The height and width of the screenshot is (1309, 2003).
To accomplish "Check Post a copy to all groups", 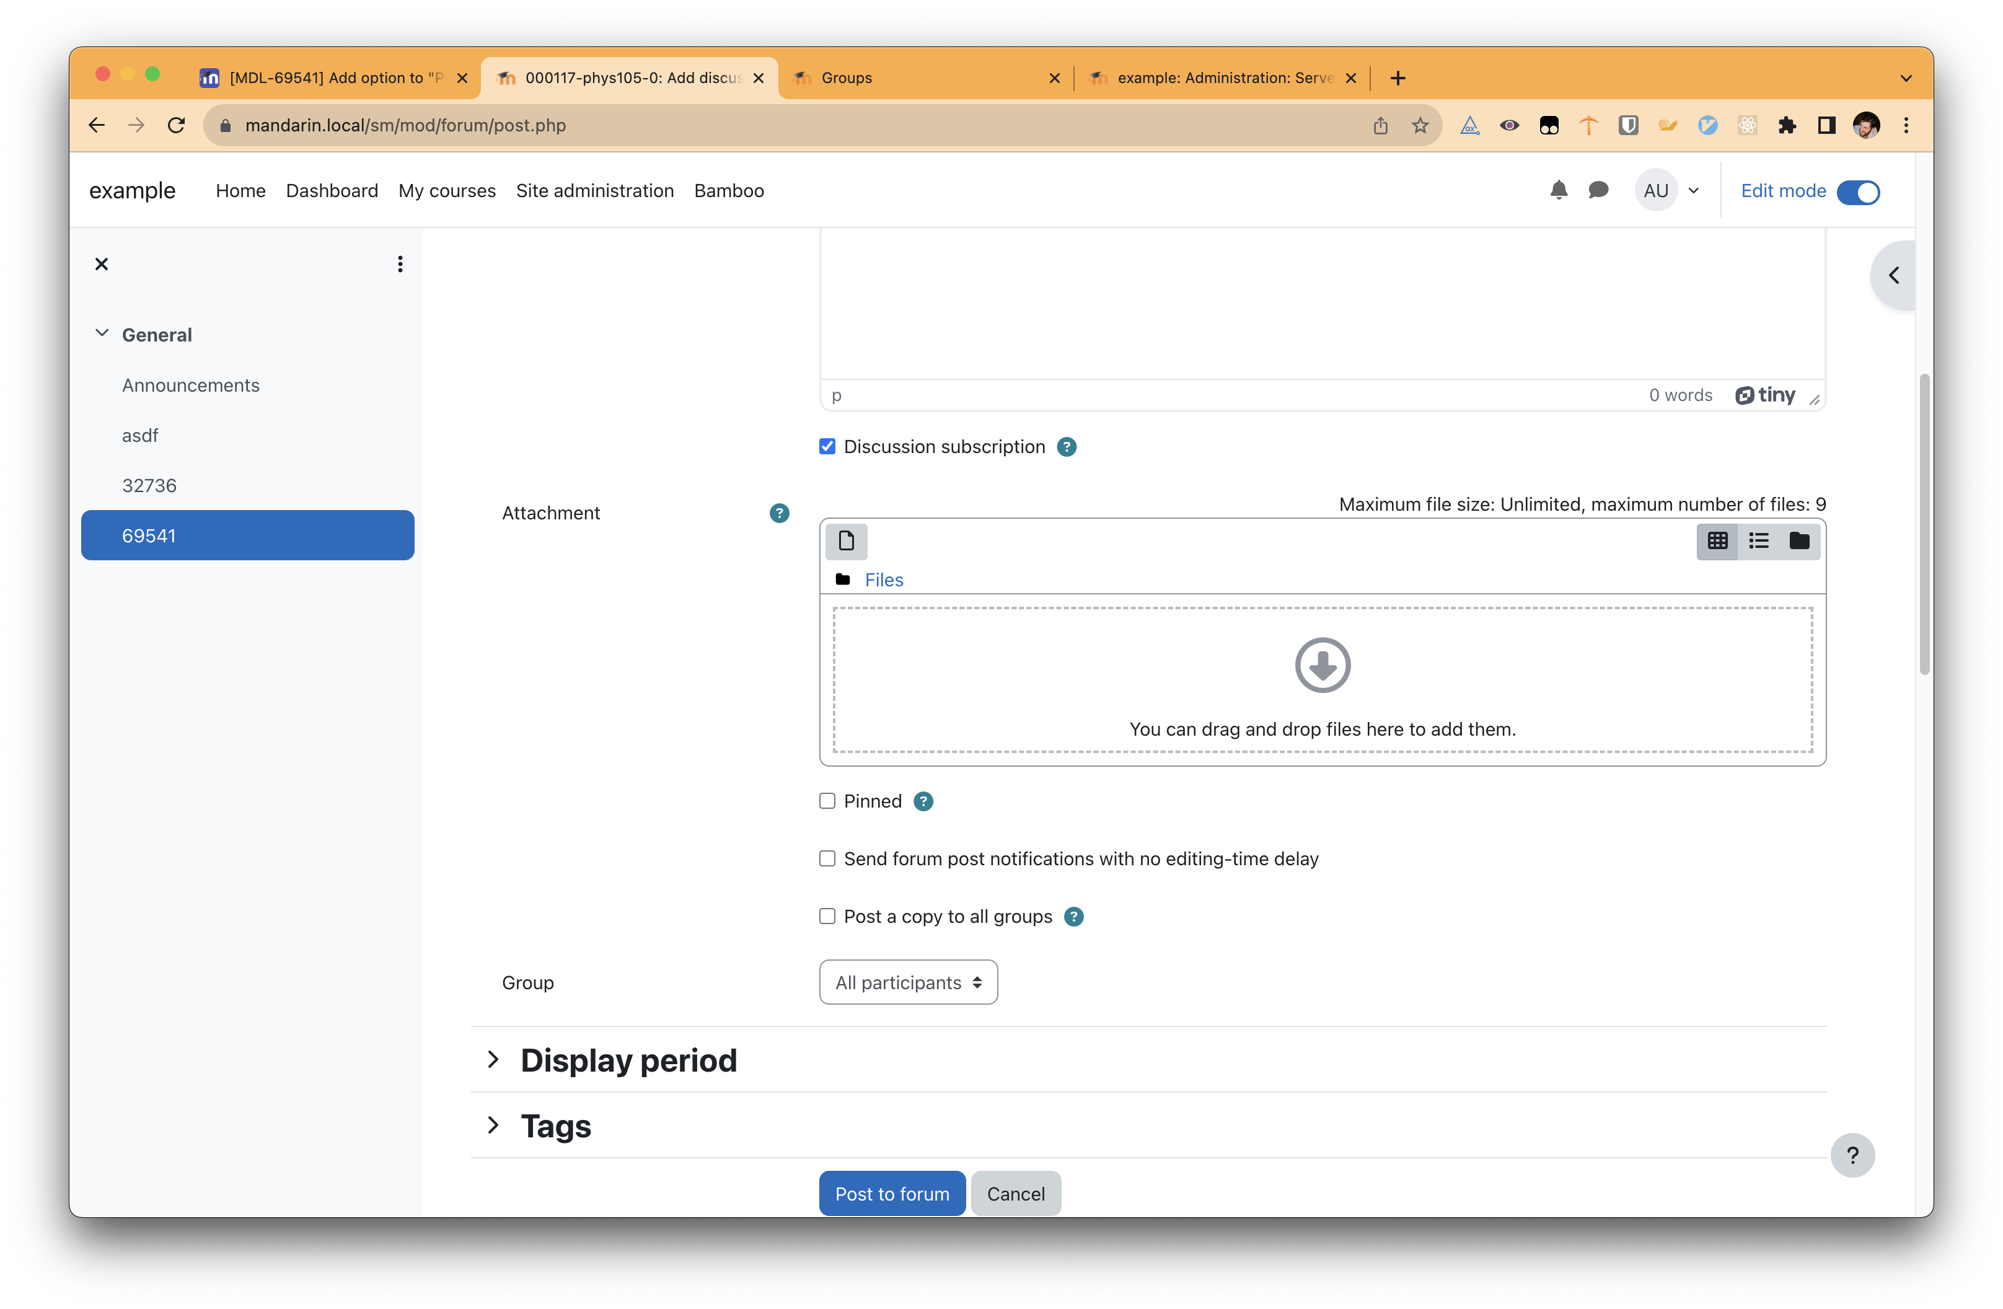I will (x=827, y=917).
